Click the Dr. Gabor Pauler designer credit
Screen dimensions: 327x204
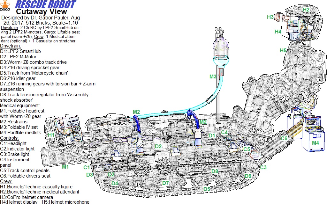41,18
